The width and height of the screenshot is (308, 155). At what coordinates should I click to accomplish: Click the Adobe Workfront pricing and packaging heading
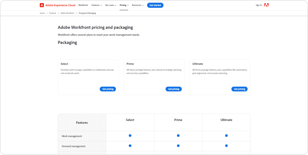pyautogui.click(x=95, y=28)
